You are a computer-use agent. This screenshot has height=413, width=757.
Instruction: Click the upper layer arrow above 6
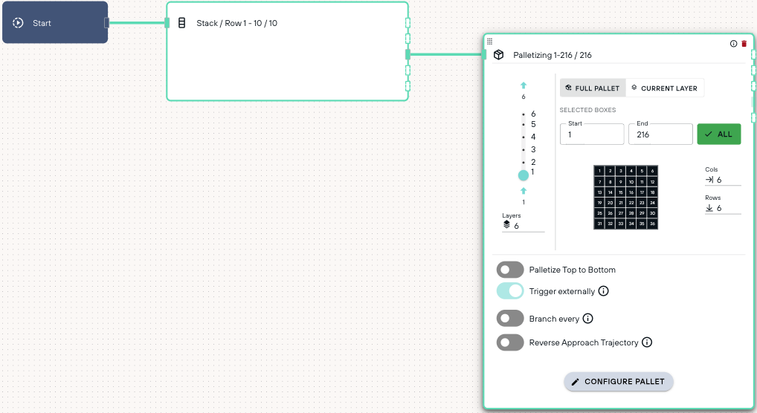point(524,85)
